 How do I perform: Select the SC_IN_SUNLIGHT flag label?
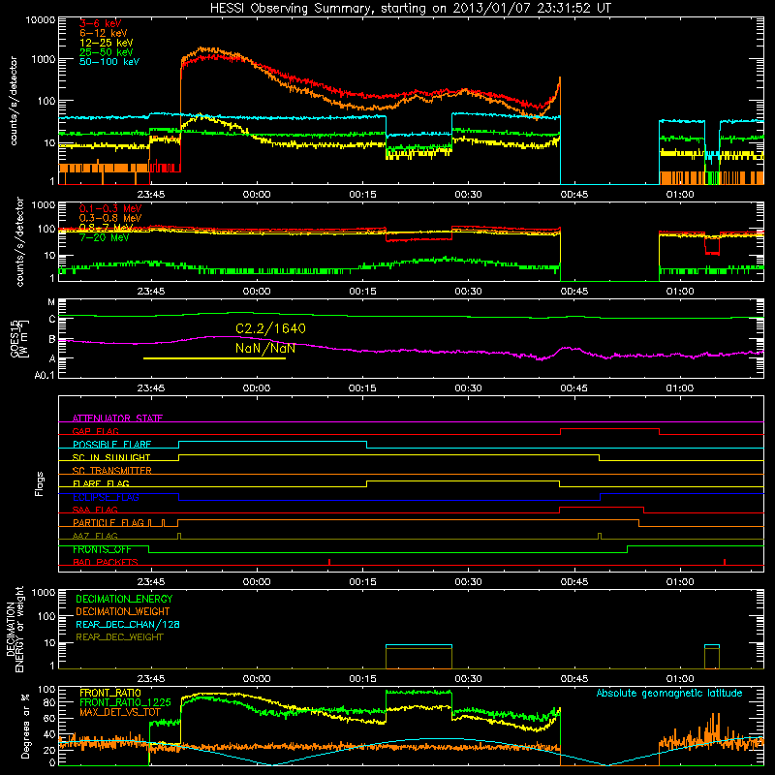[x=111, y=457]
